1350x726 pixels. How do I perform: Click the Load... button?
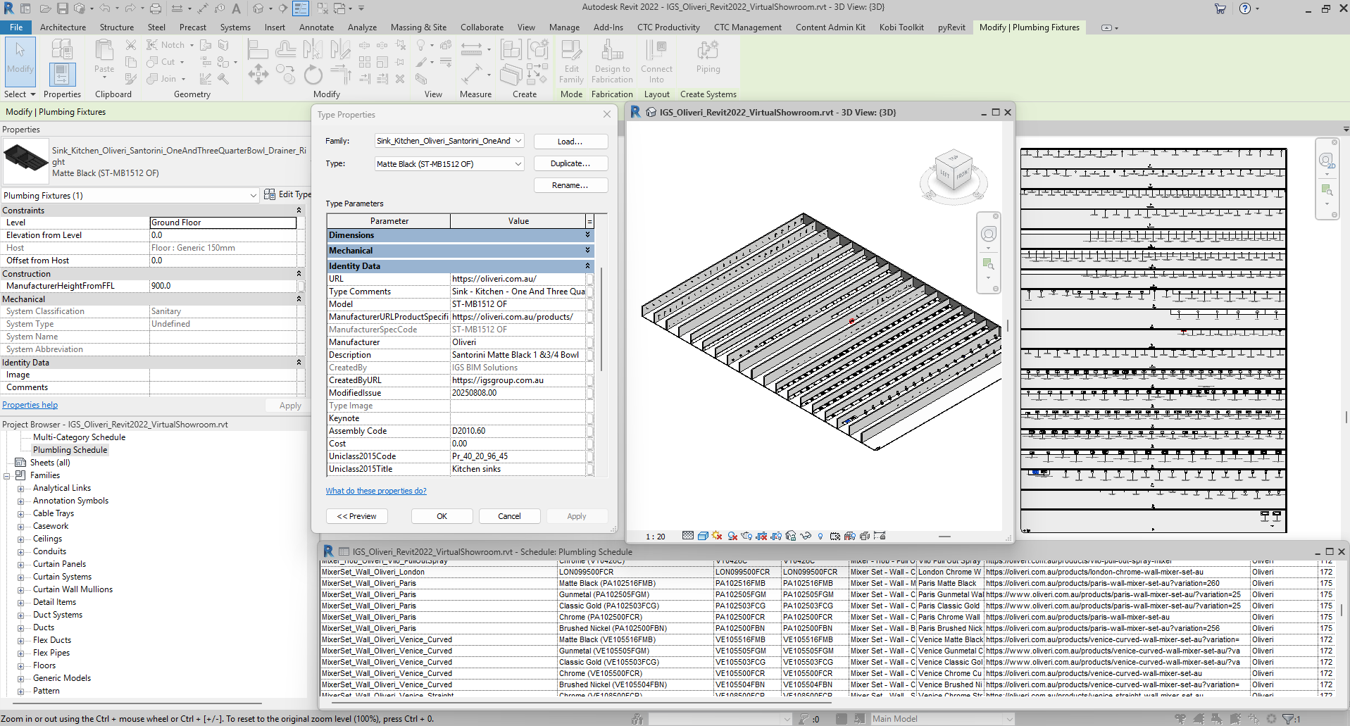[570, 142]
